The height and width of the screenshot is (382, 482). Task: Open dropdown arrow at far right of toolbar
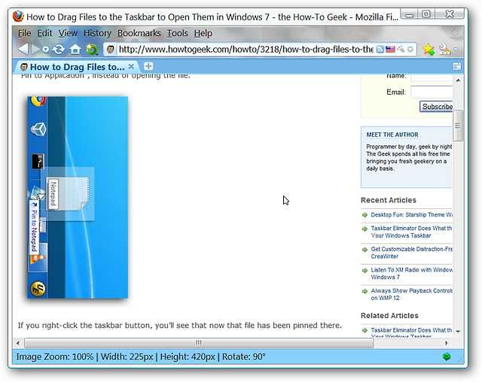[456, 49]
